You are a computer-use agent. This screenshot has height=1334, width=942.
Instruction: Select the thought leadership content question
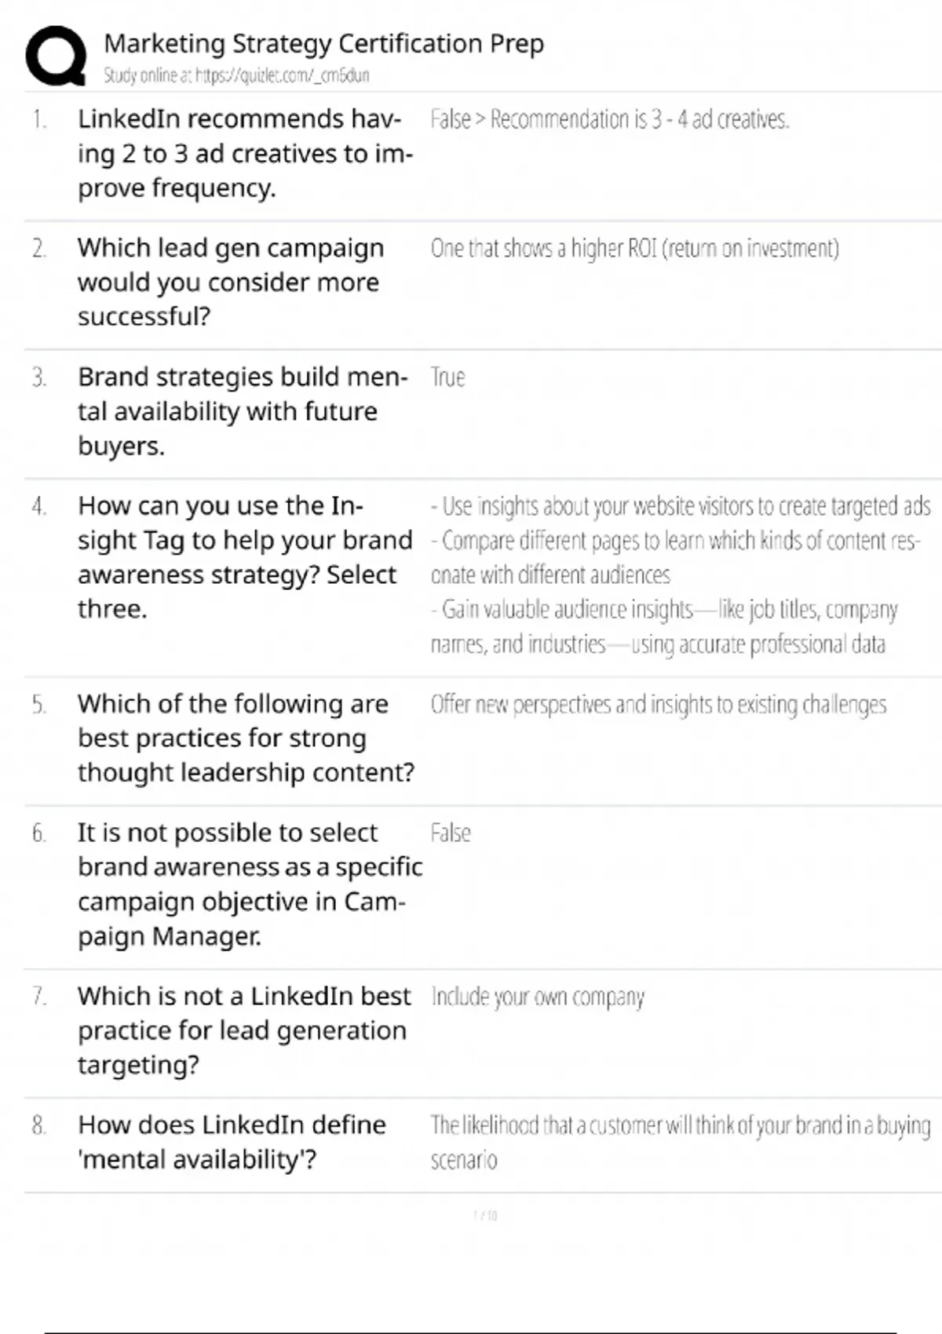point(245,738)
